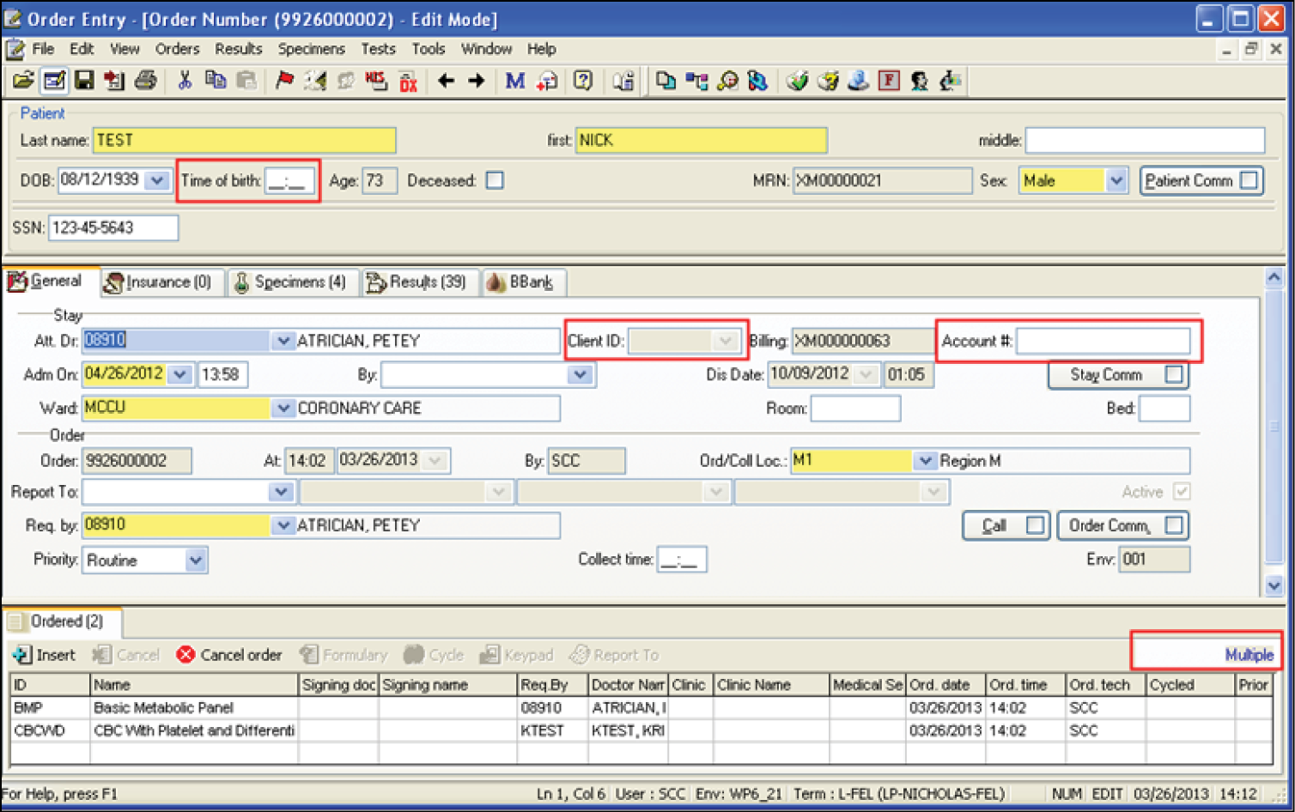Click the left arrow previous icon
Viewport: 1295px width, 812px height.
(446, 81)
